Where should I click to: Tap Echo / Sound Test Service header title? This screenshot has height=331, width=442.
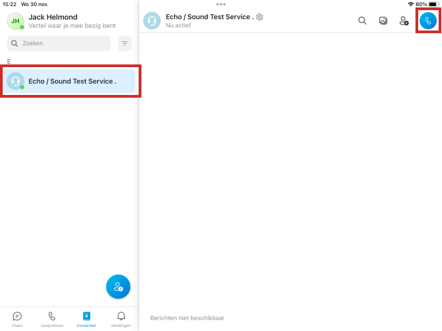[x=209, y=17]
